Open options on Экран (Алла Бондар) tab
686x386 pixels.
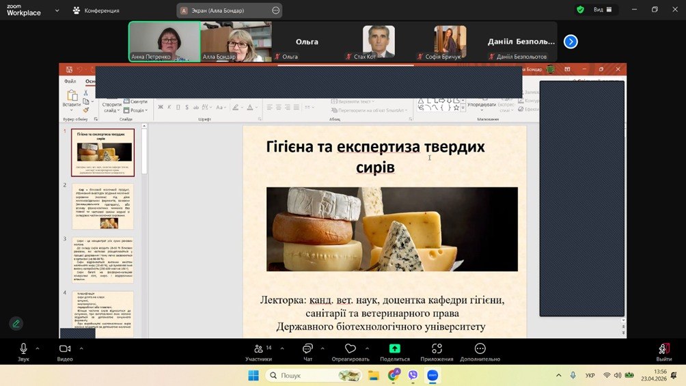(275, 10)
